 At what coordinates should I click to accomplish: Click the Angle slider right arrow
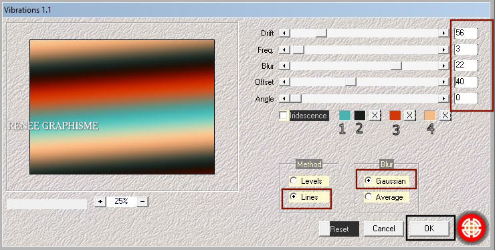point(444,98)
